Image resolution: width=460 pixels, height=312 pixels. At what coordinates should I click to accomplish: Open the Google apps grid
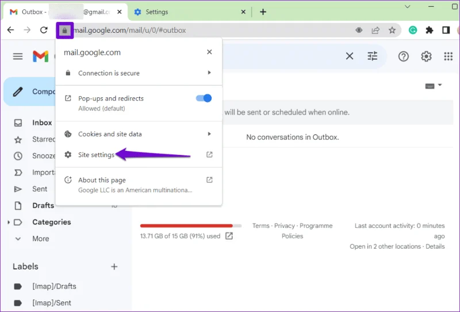click(448, 56)
